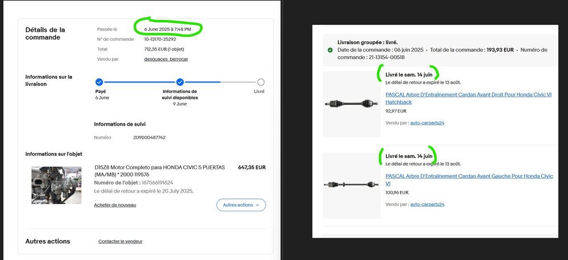Open the Cardan Avant Gauche item link
Image resolution: width=568 pixels, height=260 pixels.
tap(469, 180)
